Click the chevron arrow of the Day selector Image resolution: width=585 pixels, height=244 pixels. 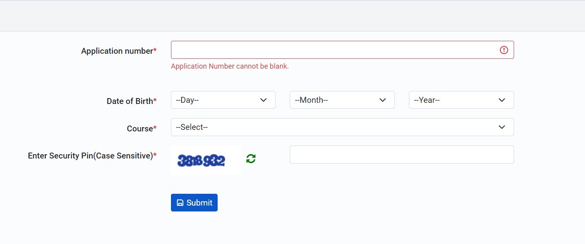pyautogui.click(x=263, y=100)
